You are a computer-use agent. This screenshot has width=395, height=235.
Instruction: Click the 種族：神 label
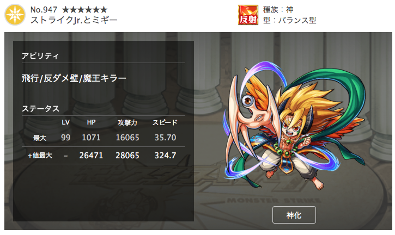coord(278,10)
